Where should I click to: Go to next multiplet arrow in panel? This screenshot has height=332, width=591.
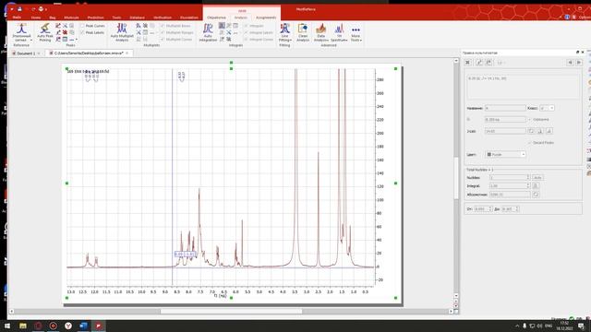coord(579,62)
